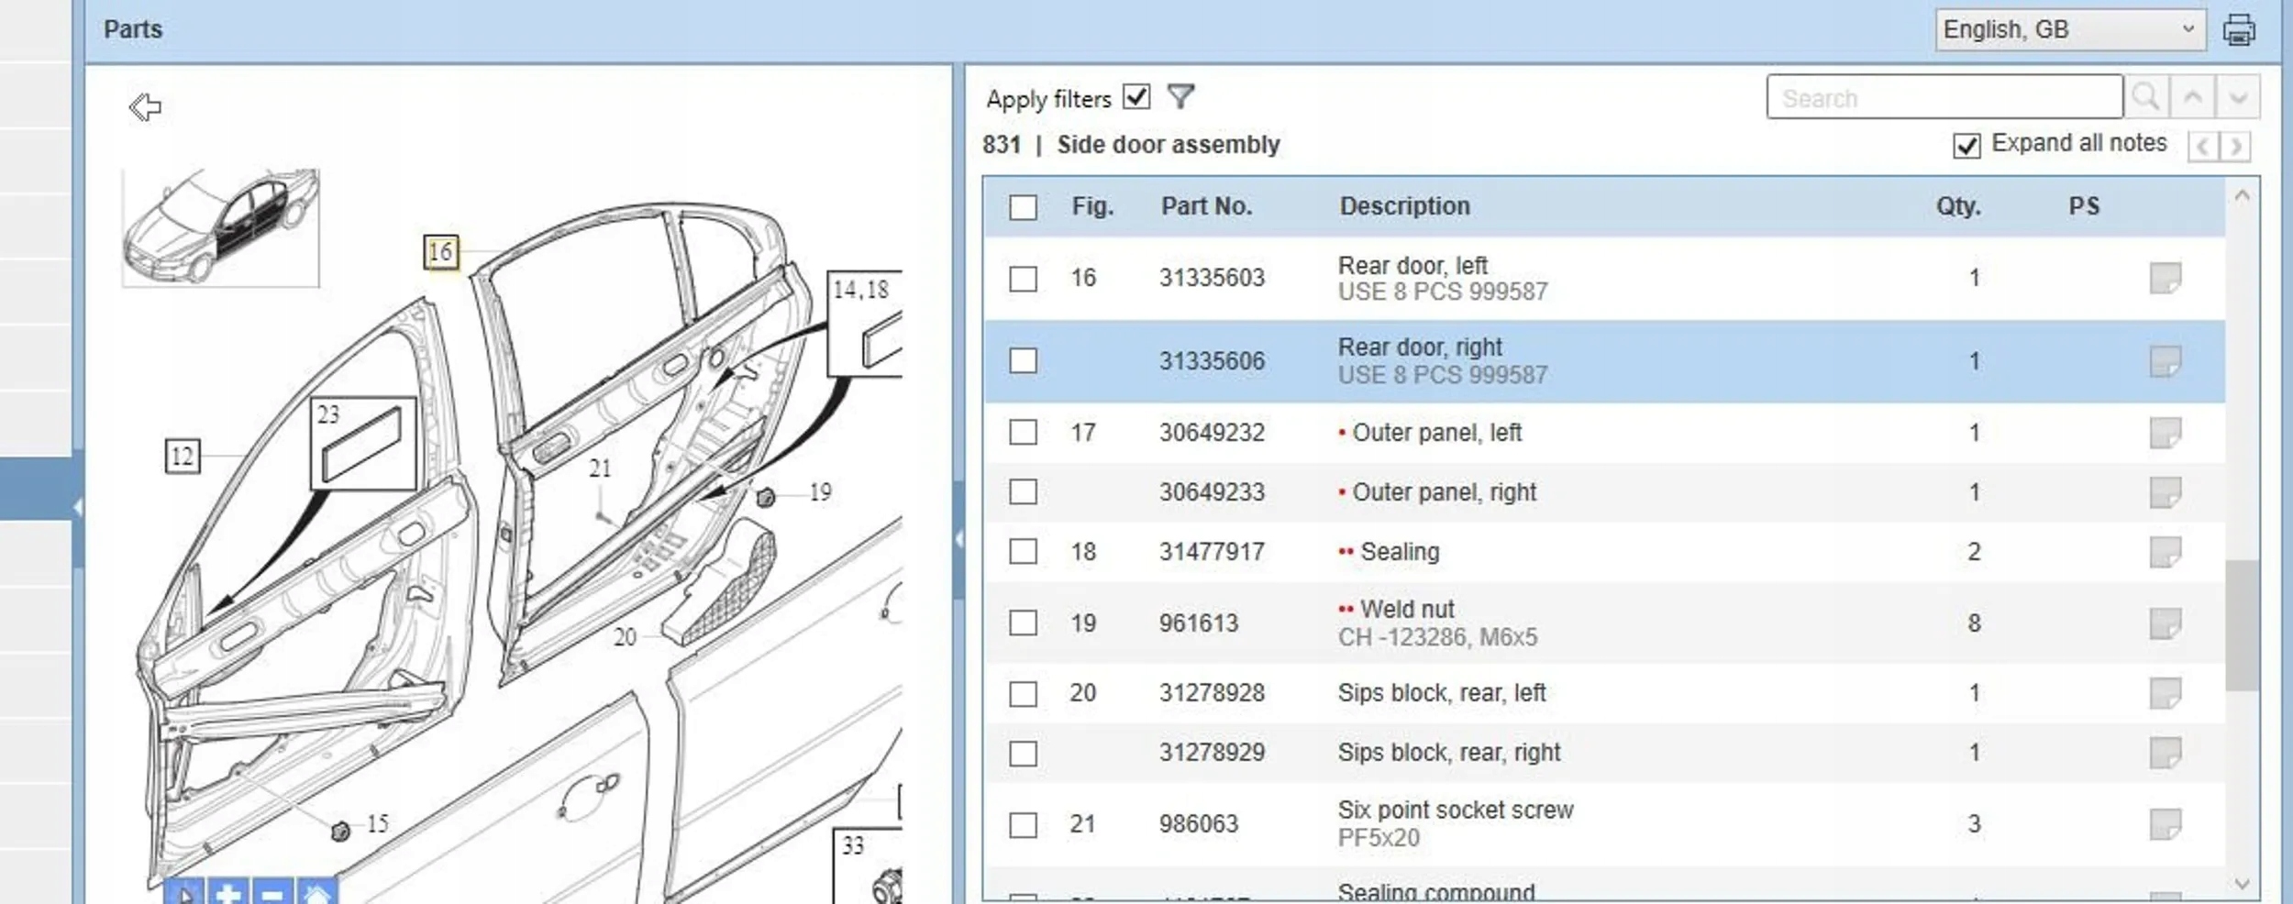
Task: Select Six point socket screw checkbox
Action: click(x=1023, y=825)
